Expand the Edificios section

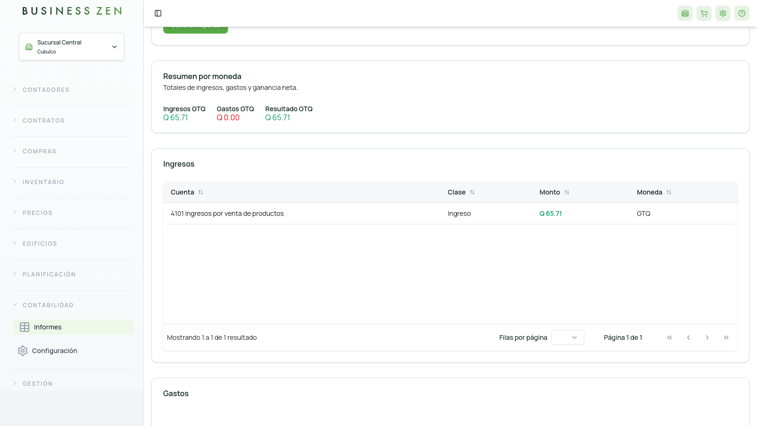coord(71,244)
